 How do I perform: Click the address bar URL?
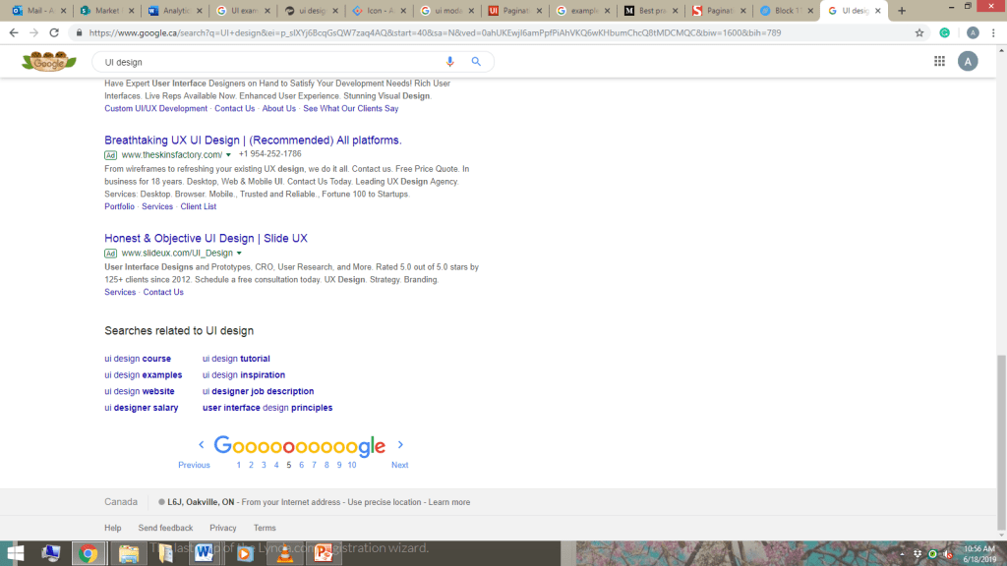click(435, 32)
